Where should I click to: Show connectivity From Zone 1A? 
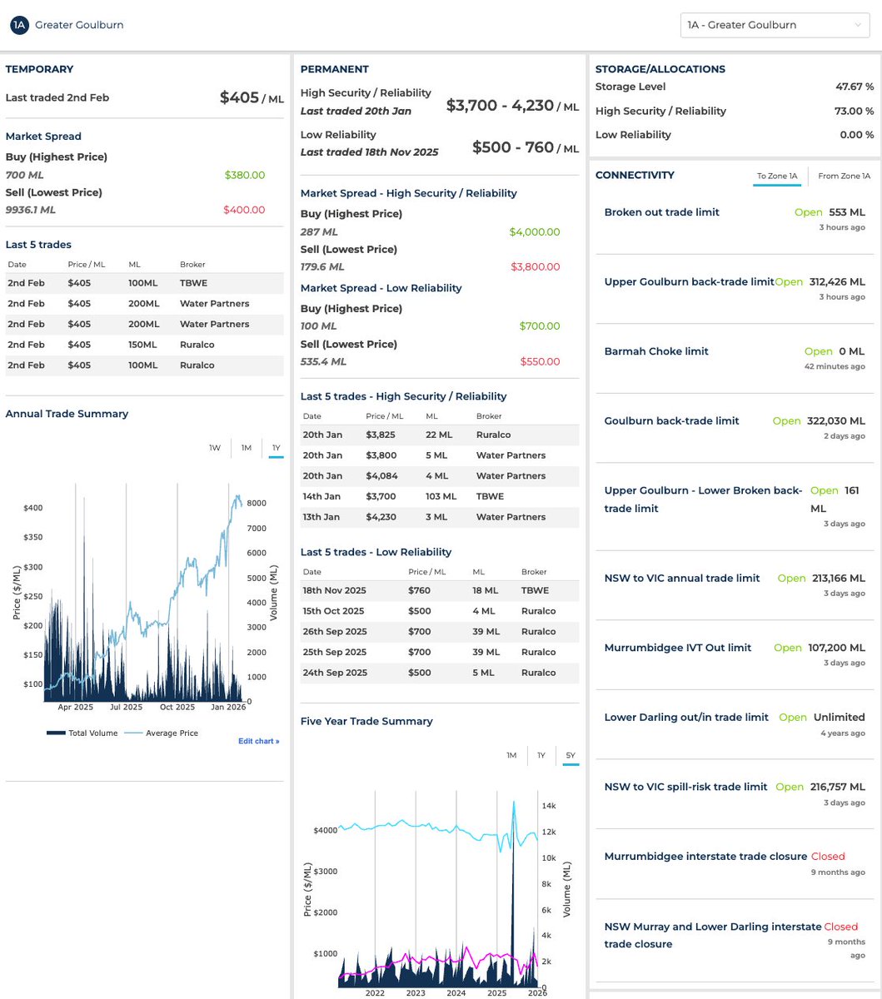845,176
